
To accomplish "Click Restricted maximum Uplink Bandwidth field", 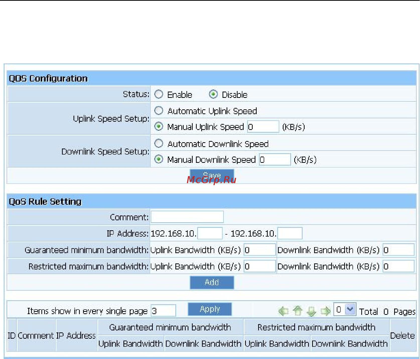I will pyautogui.click(x=260, y=266).
